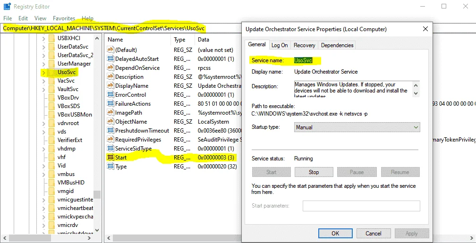
Task: Click the binary icon beside the Type value
Action: [110, 167]
